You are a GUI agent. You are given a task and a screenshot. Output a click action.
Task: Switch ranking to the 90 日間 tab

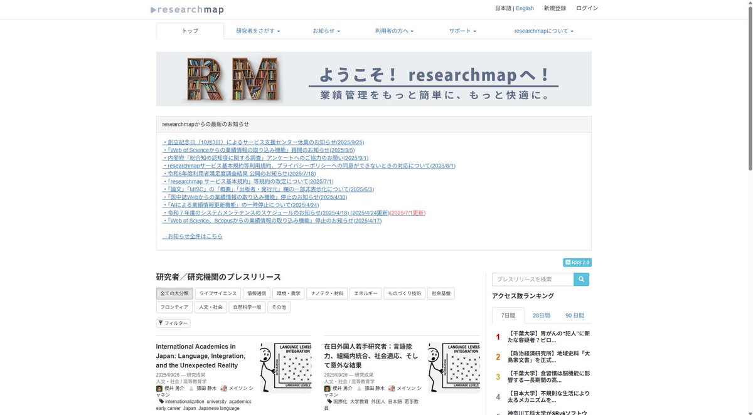574,315
